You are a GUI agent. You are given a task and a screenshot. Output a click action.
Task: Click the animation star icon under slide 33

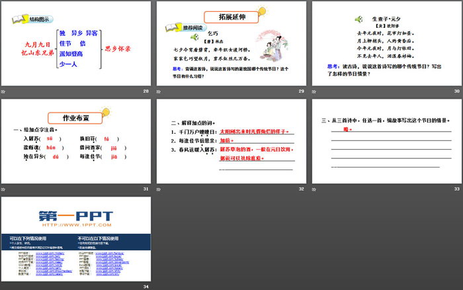point(314,189)
